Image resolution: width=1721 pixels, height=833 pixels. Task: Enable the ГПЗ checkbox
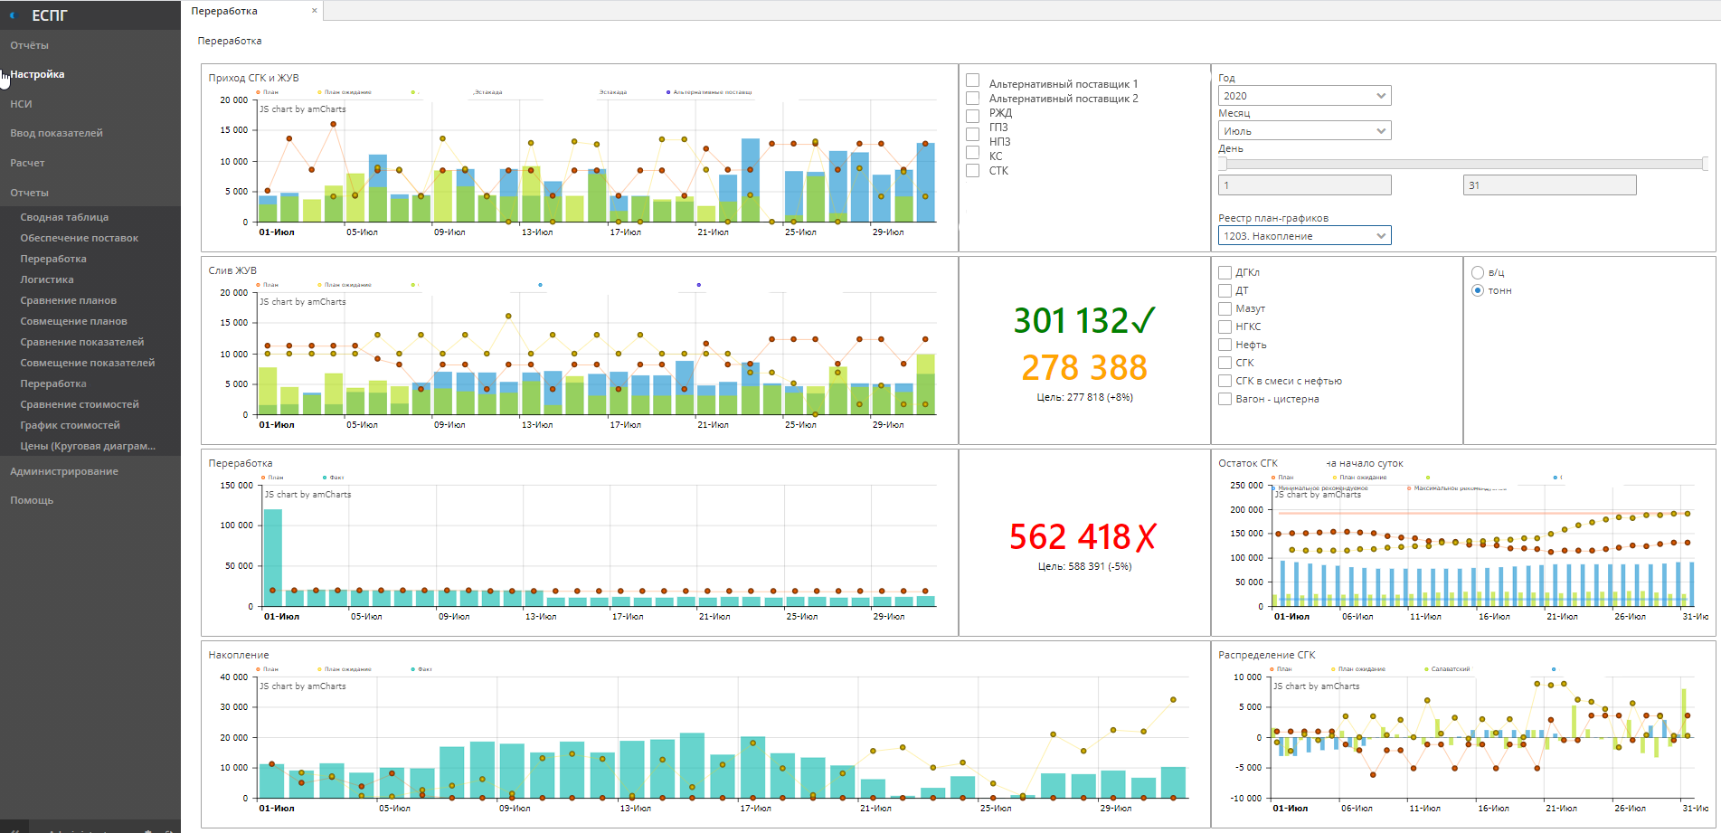point(973,134)
